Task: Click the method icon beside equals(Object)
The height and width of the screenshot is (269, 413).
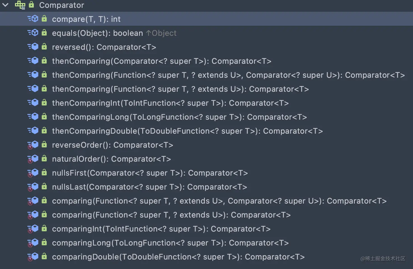Action: pos(33,33)
